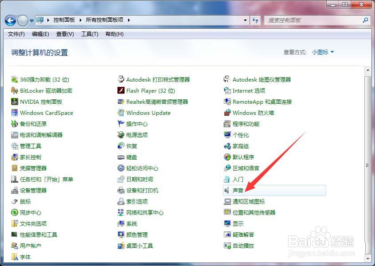Open the 轻松访问中心 icon
The height and width of the screenshot is (266, 375).
click(121, 168)
